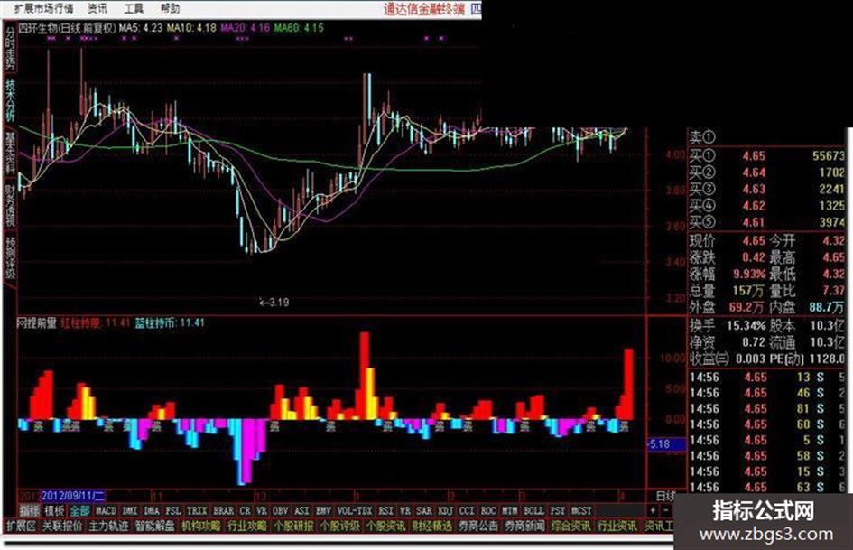
Task: Switch to 分时走势 side tab
Action: tap(10, 47)
